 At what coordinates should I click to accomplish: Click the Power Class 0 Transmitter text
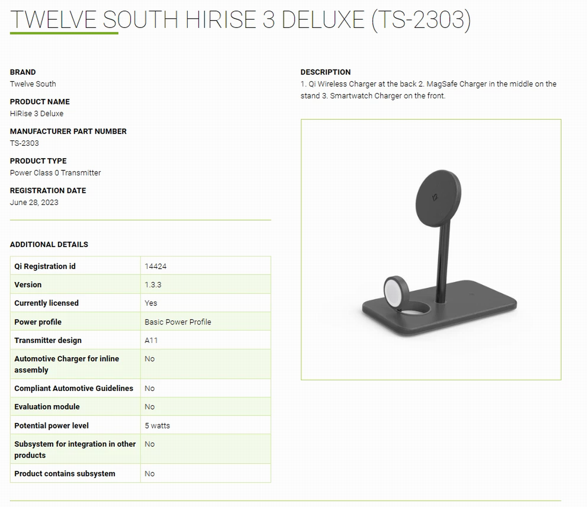(55, 173)
